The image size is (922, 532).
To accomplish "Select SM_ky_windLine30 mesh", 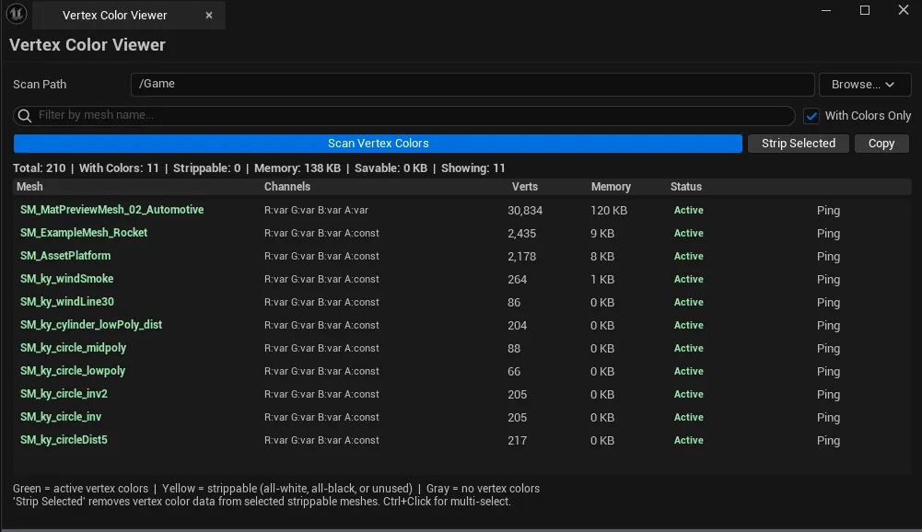I will click(67, 302).
